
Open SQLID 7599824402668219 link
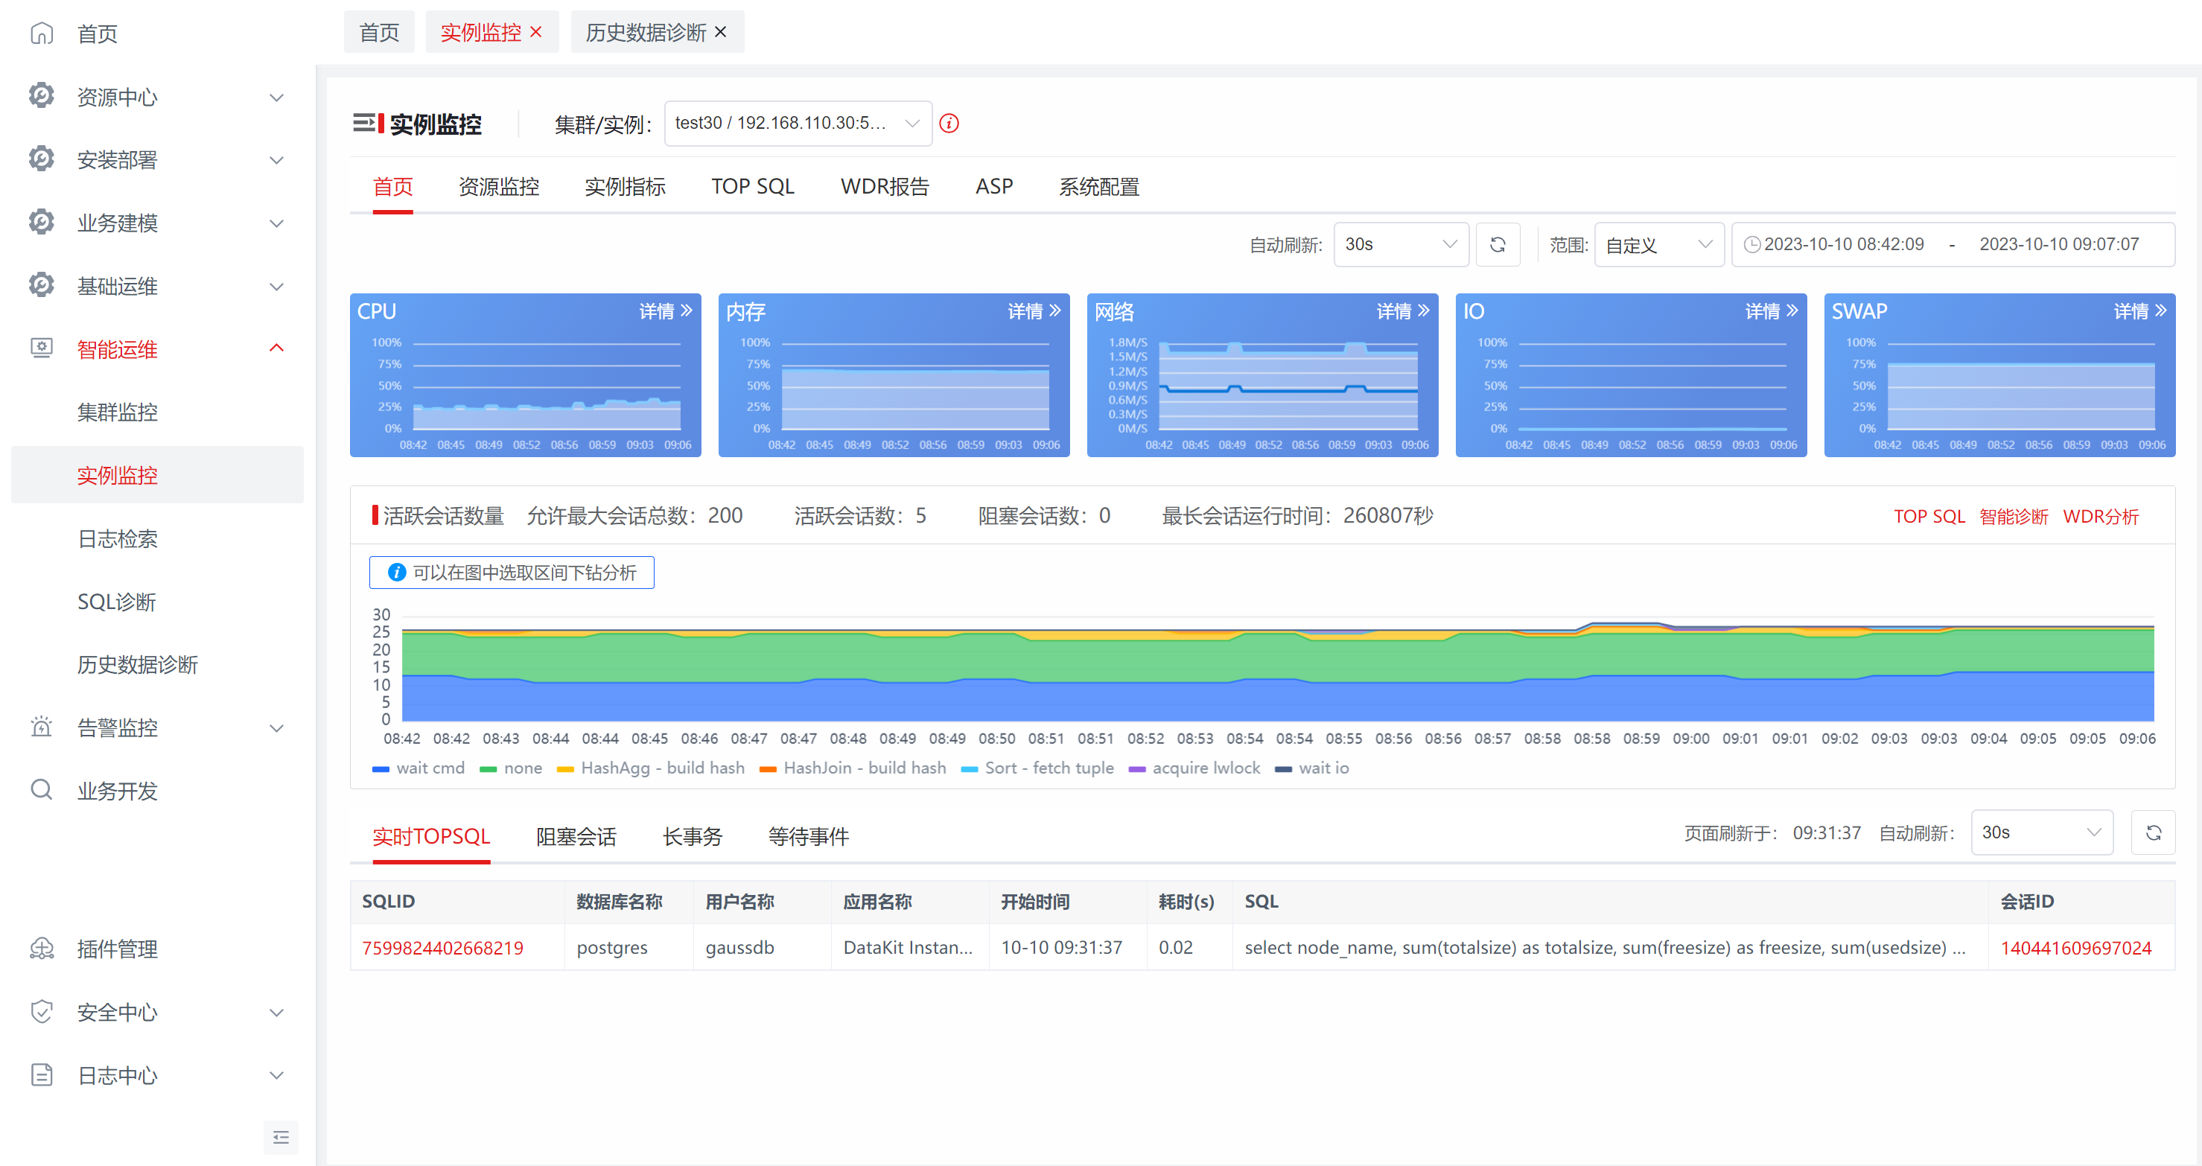(442, 947)
